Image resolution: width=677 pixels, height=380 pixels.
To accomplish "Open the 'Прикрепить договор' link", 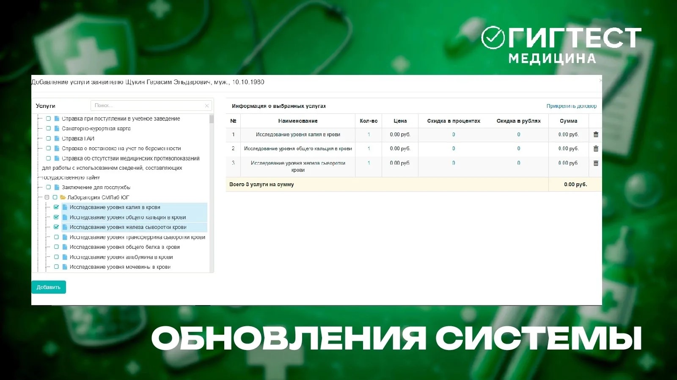I will 572,106.
